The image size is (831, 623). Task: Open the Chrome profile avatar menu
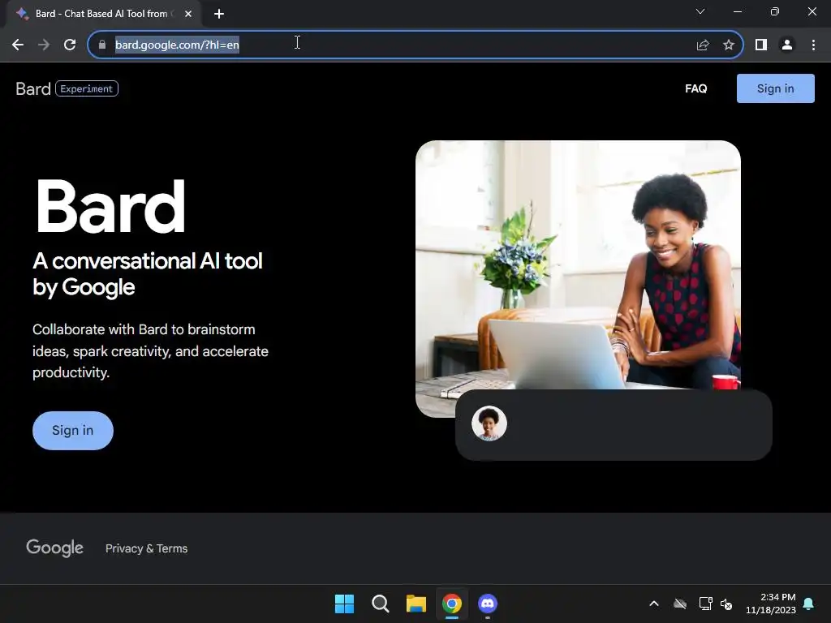point(787,45)
